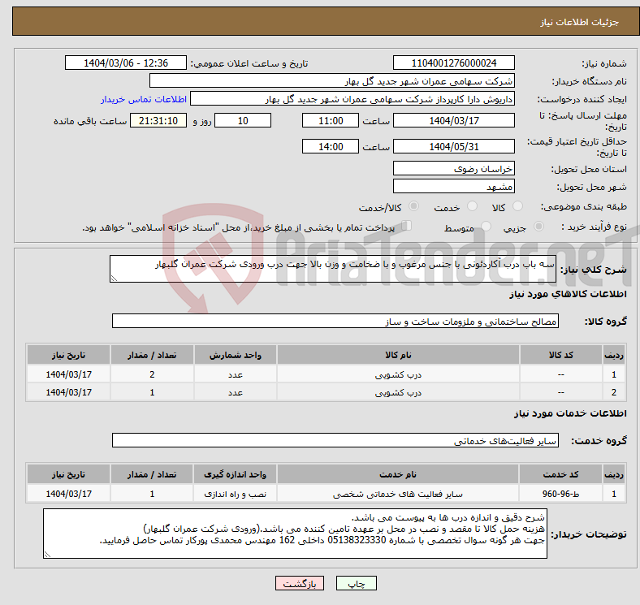Click service code ط-96-960 cell

[x=561, y=494]
